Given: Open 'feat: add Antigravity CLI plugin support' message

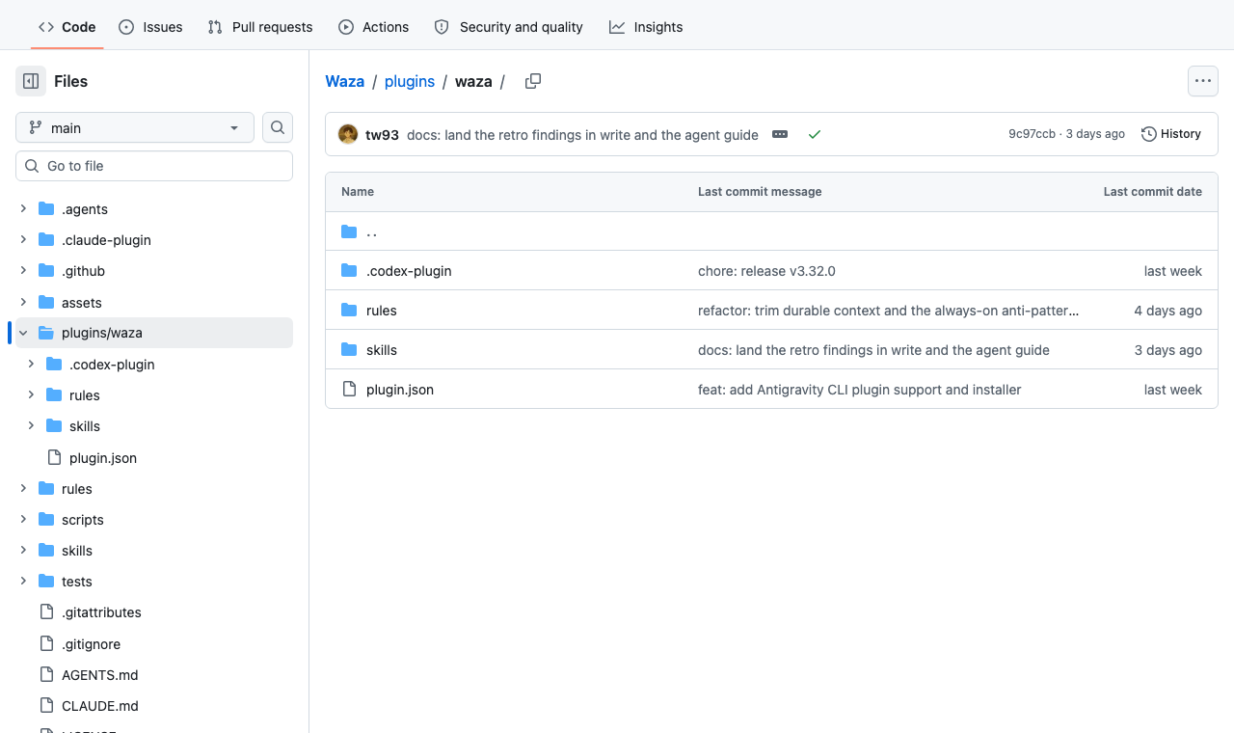Looking at the screenshot, I should [x=859, y=390].
